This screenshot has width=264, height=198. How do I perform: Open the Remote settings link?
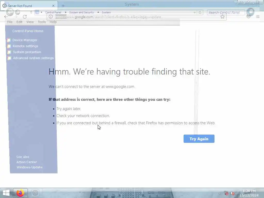26,46
